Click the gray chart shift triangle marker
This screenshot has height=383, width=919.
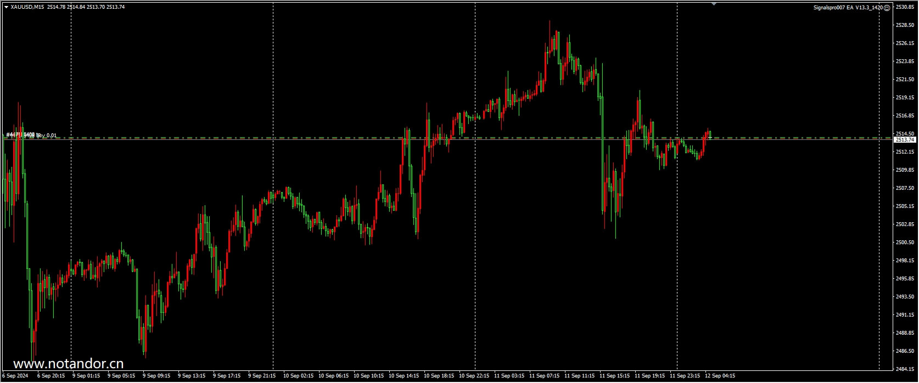(x=714, y=4)
